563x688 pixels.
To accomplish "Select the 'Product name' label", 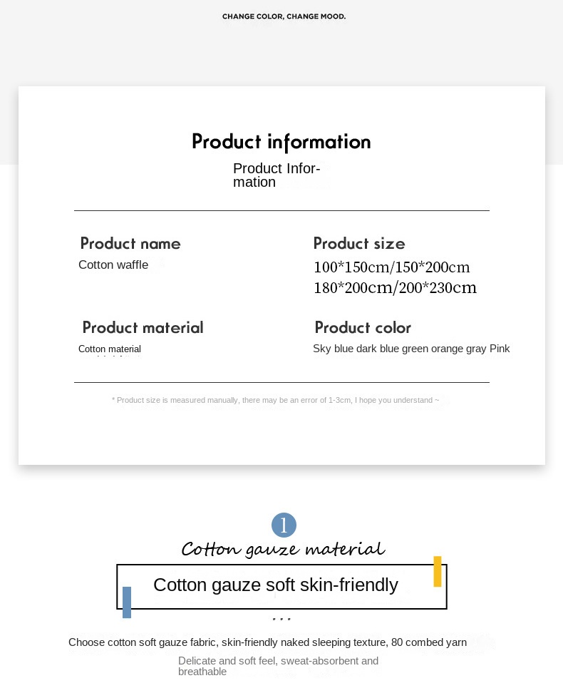I will (x=130, y=244).
